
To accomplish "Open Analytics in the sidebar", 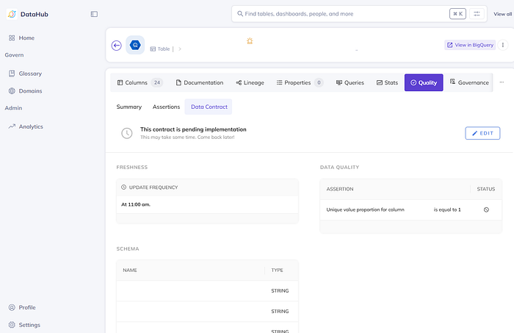I will pos(26,126).
